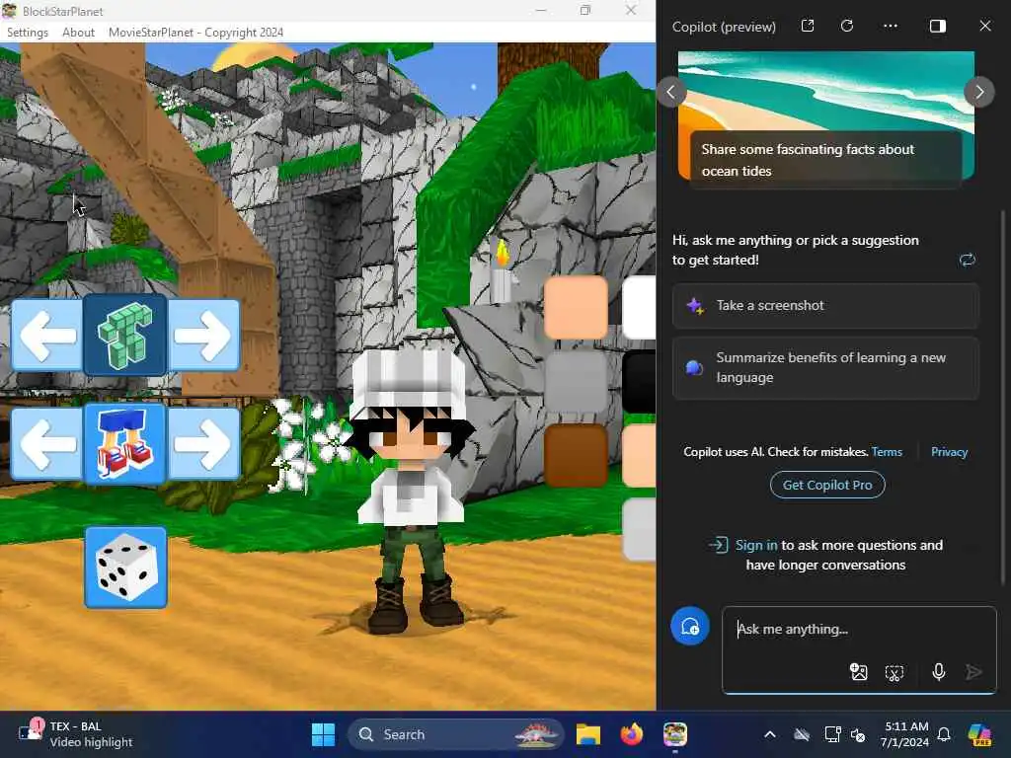Image resolution: width=1011 pixels, height=758 pixels.
Task: Use the Copilot microphone input
Action: tap(939, 672)
